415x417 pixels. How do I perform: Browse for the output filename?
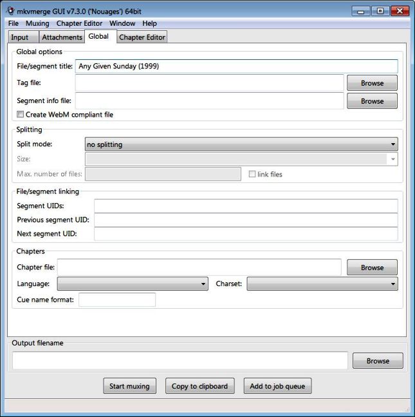pos(378,361)
